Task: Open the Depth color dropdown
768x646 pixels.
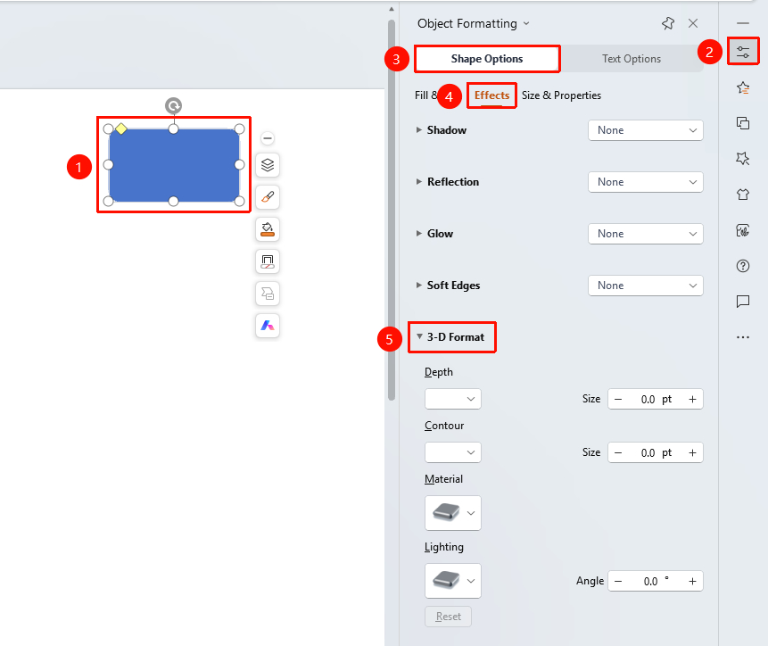Action: tap(453, 399)
